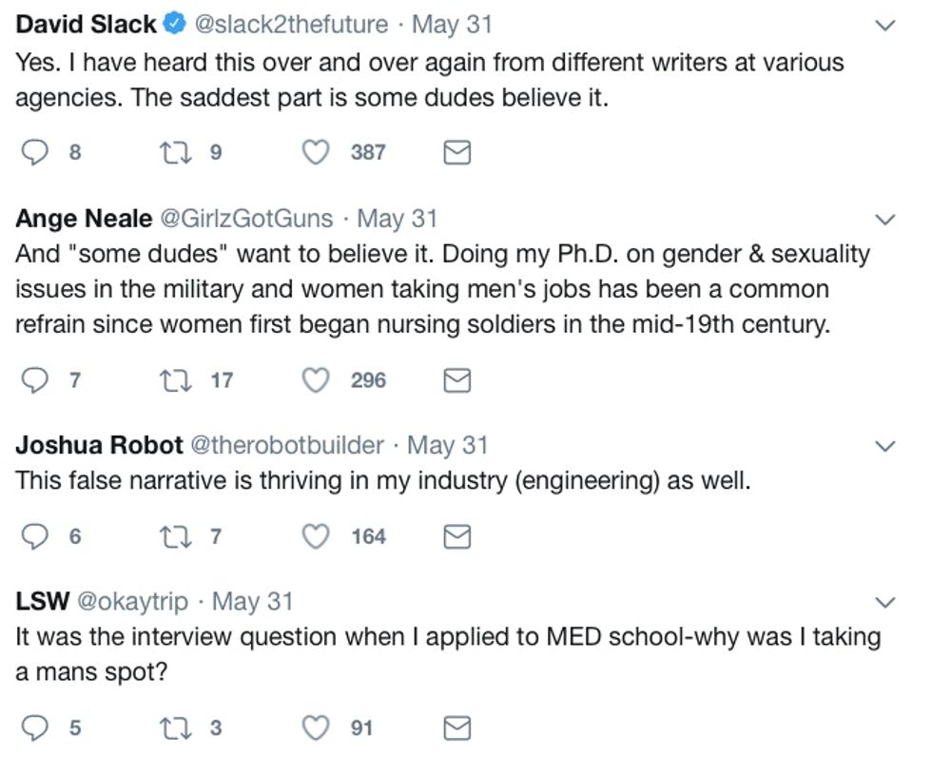The height and width of the screenshot is (774, 932).
Task: Open the May 31 timestamp on LSW's tweet
Action: [252, 601]
